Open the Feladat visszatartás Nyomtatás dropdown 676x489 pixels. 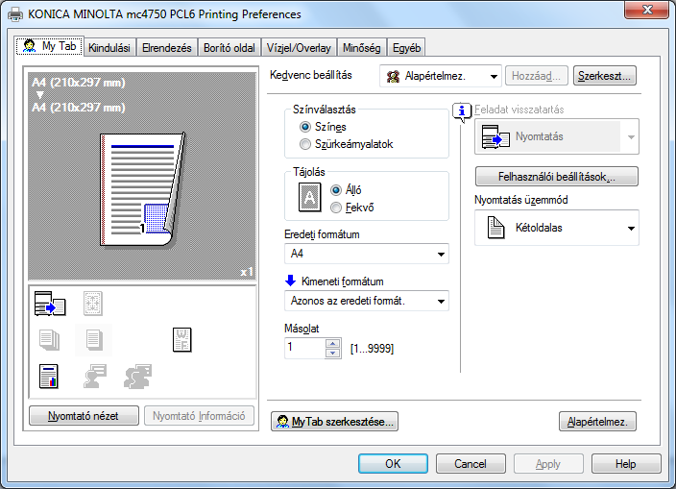click(557, 136)
